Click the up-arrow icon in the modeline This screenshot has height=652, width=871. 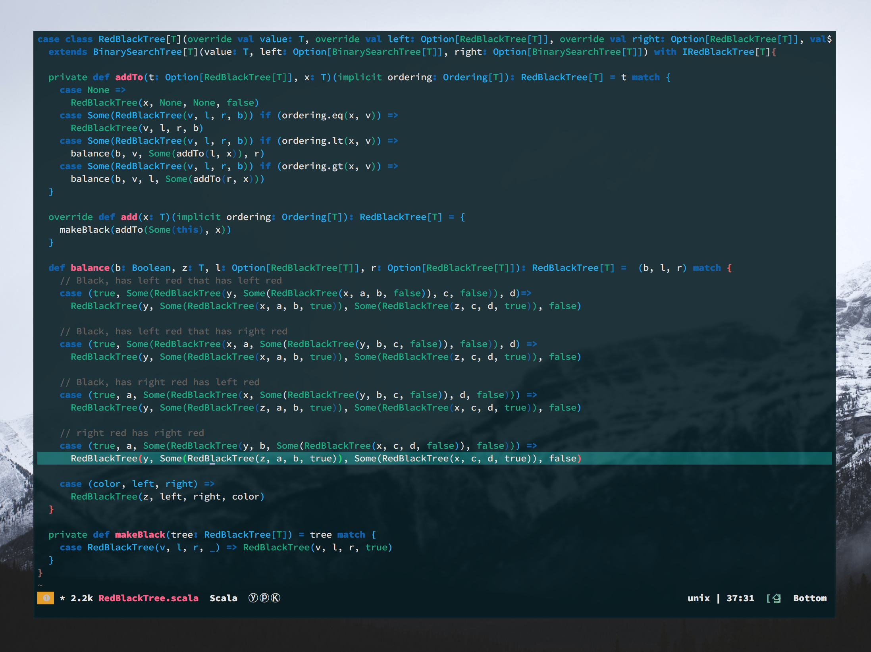pos(777,598)
